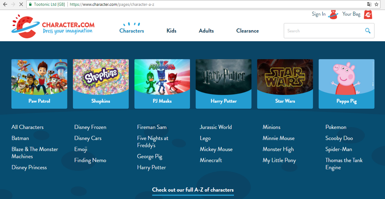Open the Kids menu
Viewport: 385px width, 199px height.
tap(171, 31)
